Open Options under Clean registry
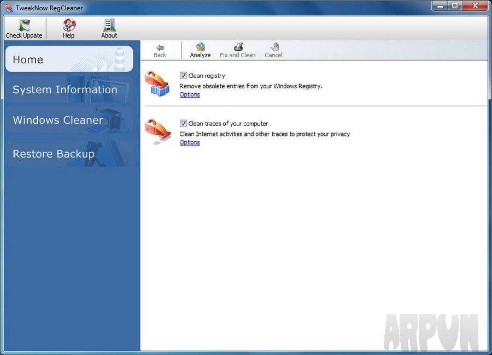Image resolution: width=492 pixels, height=355 pixels. pyautogui.click(x=190, y=94)
